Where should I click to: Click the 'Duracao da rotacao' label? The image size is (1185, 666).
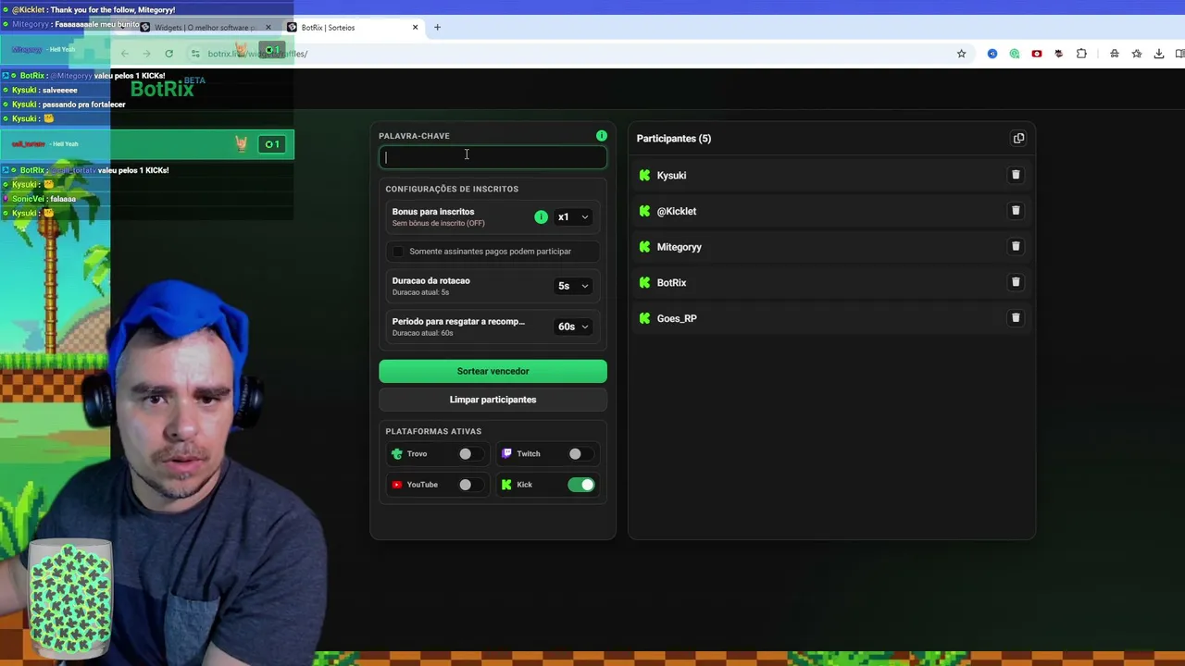tap(430, 281)
